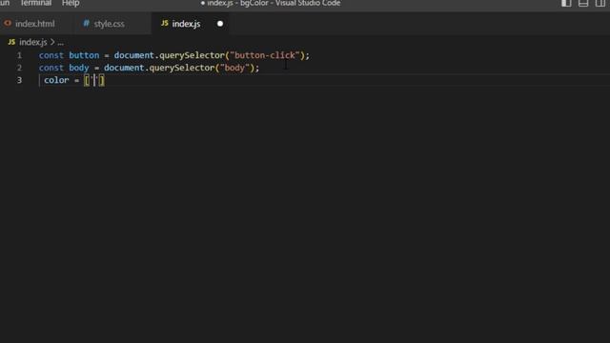
Task: Click the "body" string on line 2
Action: pyautogui.click(x=235, y=68)
